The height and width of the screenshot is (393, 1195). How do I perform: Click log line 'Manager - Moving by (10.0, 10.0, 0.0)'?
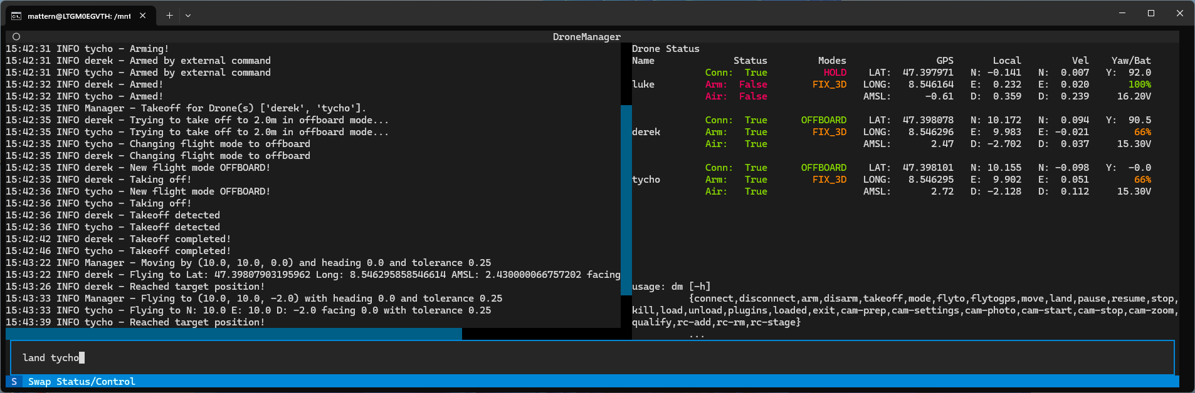point(248,263)
